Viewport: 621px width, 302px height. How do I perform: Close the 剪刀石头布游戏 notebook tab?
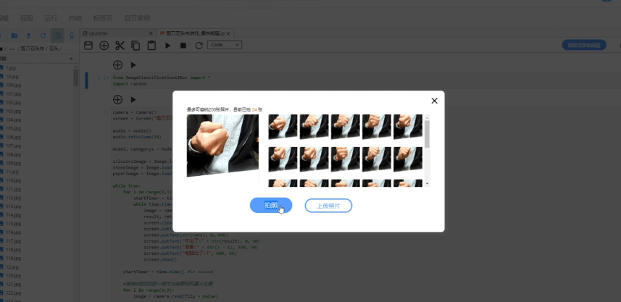228,33
